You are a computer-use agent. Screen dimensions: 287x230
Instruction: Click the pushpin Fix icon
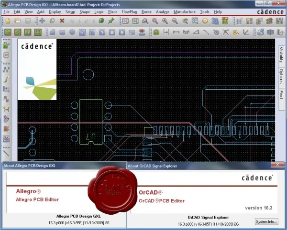coord(111,21)
